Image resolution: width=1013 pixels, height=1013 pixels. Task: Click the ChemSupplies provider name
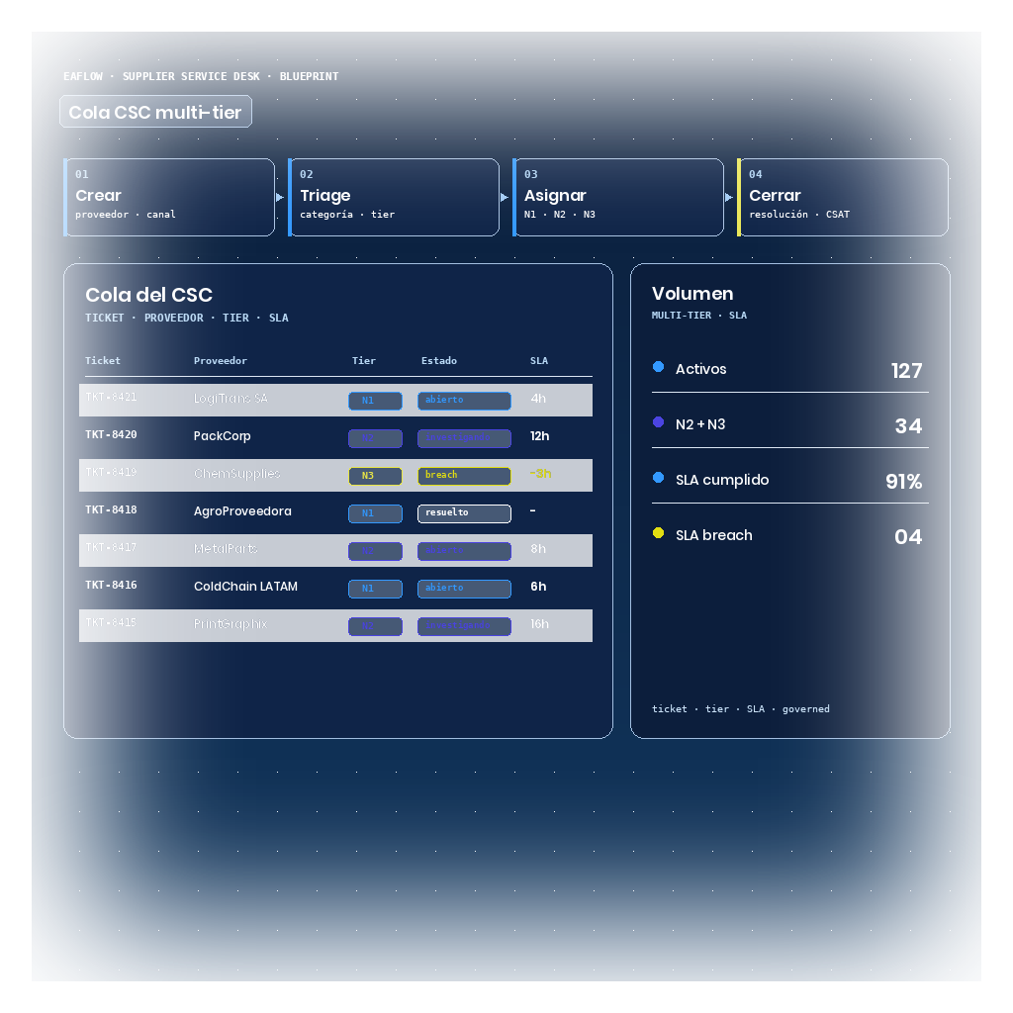pyautogui.click(x=237, y=474)
